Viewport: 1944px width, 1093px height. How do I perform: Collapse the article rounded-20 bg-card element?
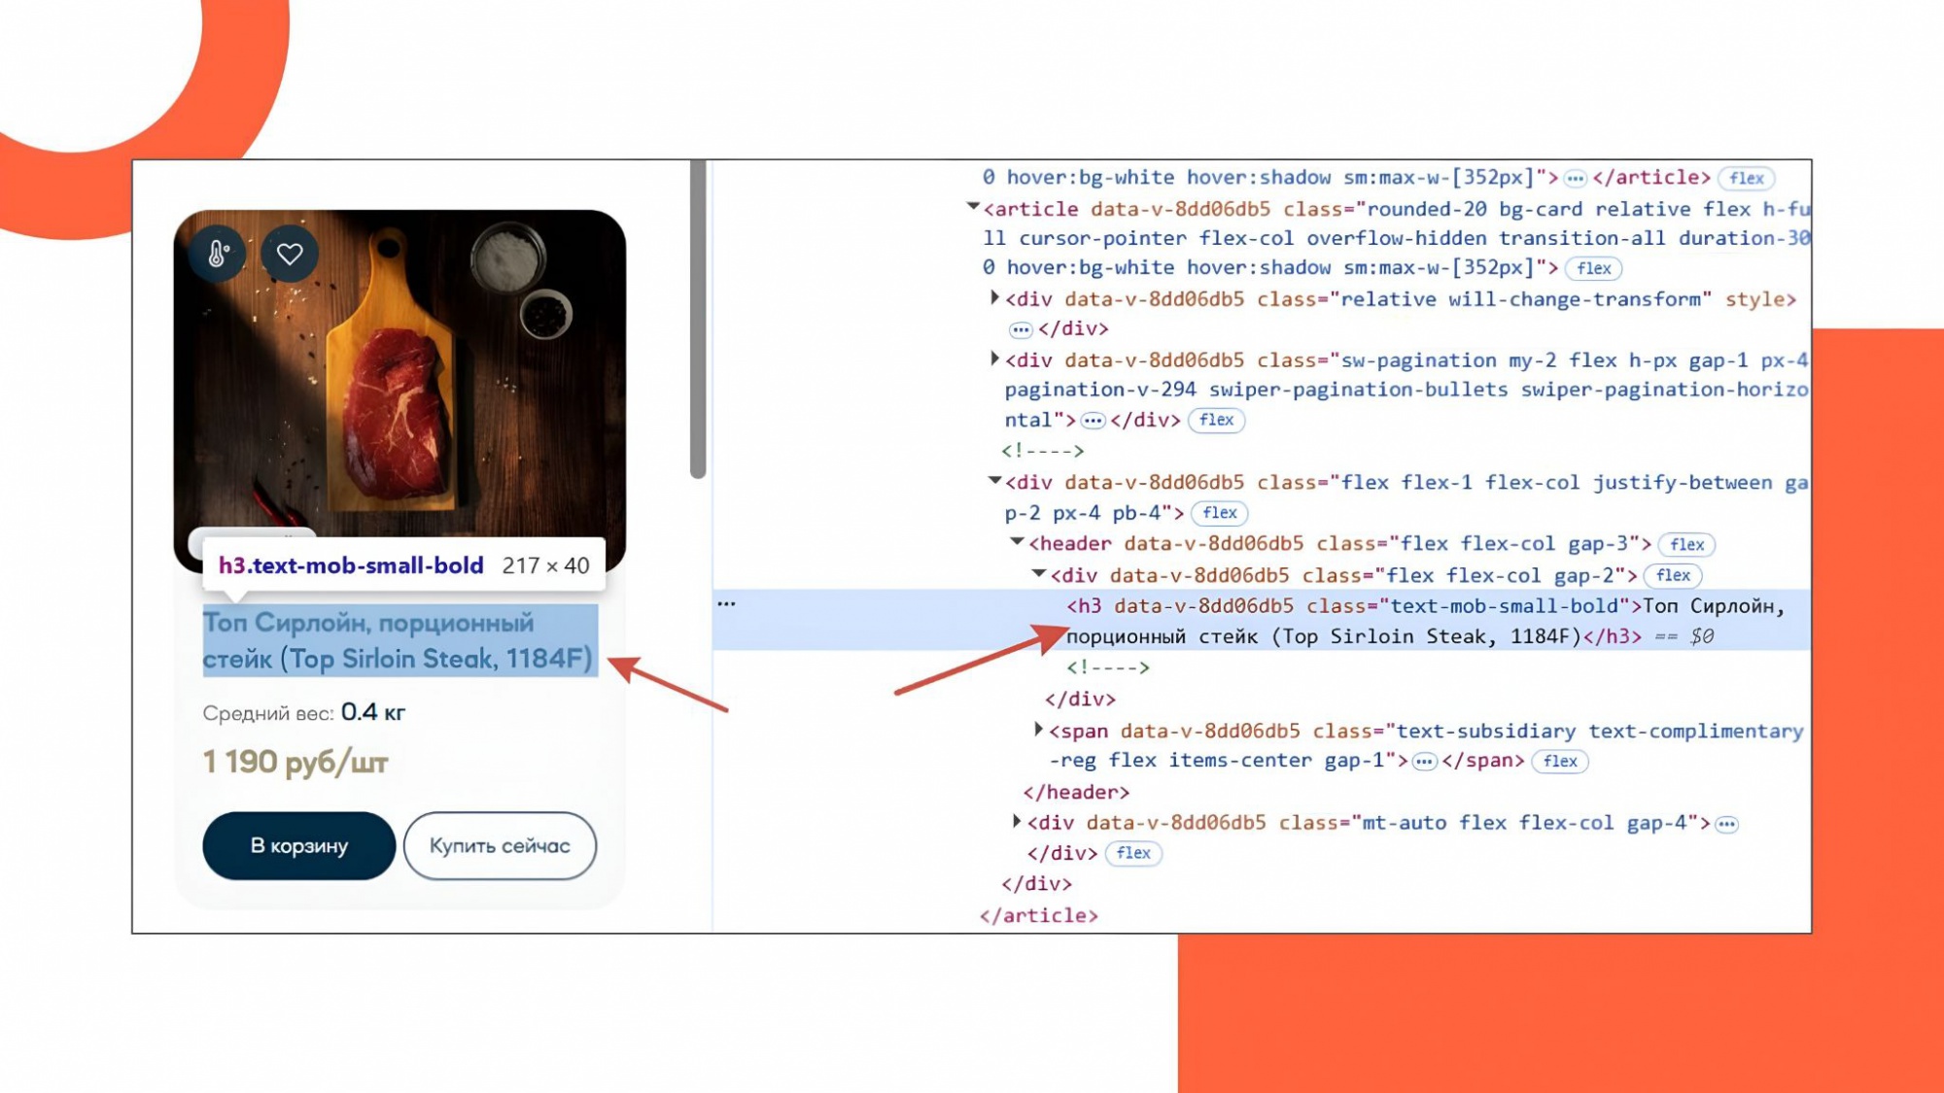(x=973, y=207)
